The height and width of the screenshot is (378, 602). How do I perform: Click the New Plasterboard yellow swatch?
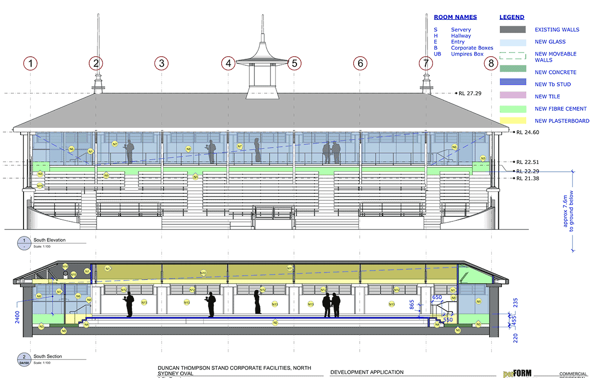513,120
